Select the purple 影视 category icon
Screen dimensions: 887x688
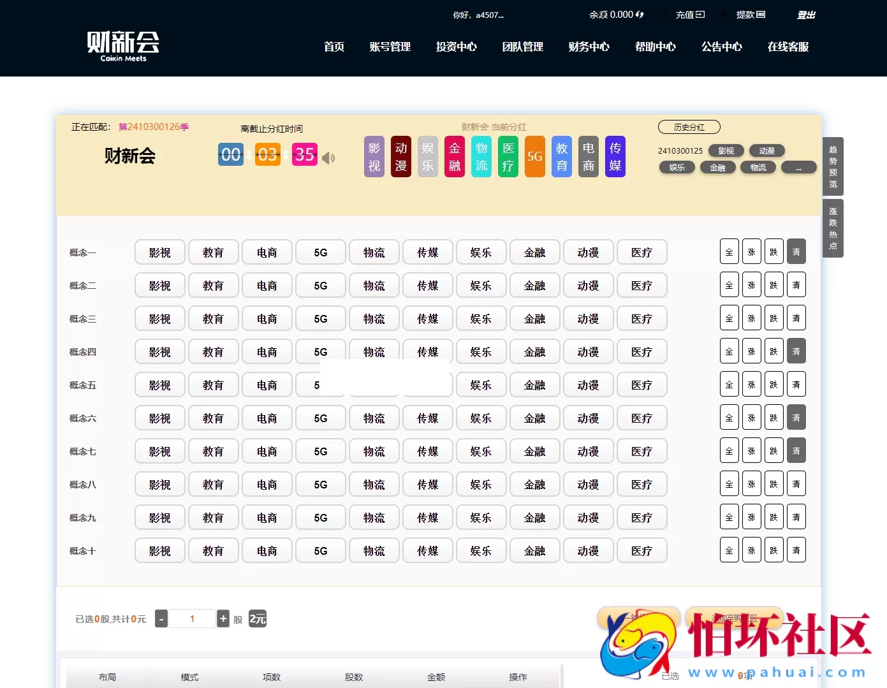pyautogui.click(x=374, y=156)
